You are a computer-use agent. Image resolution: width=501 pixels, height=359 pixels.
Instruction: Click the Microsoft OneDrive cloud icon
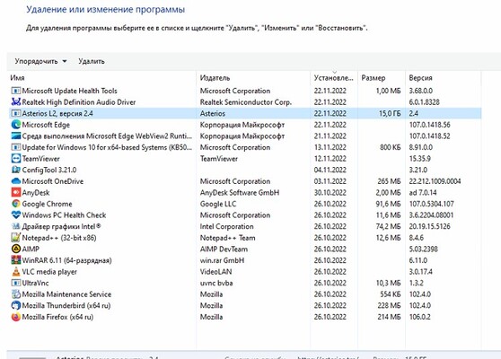coord(15,181)
